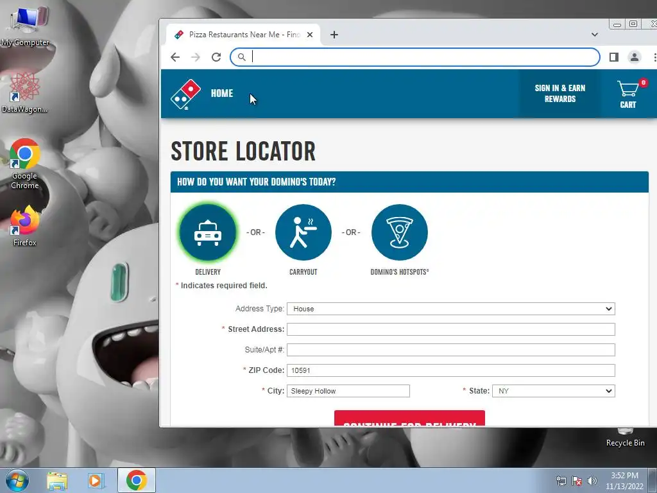Image resolution: width=657 pixels, height=493 pixels.
Task: Maximize the Chrome window
Action: (633, 24)
